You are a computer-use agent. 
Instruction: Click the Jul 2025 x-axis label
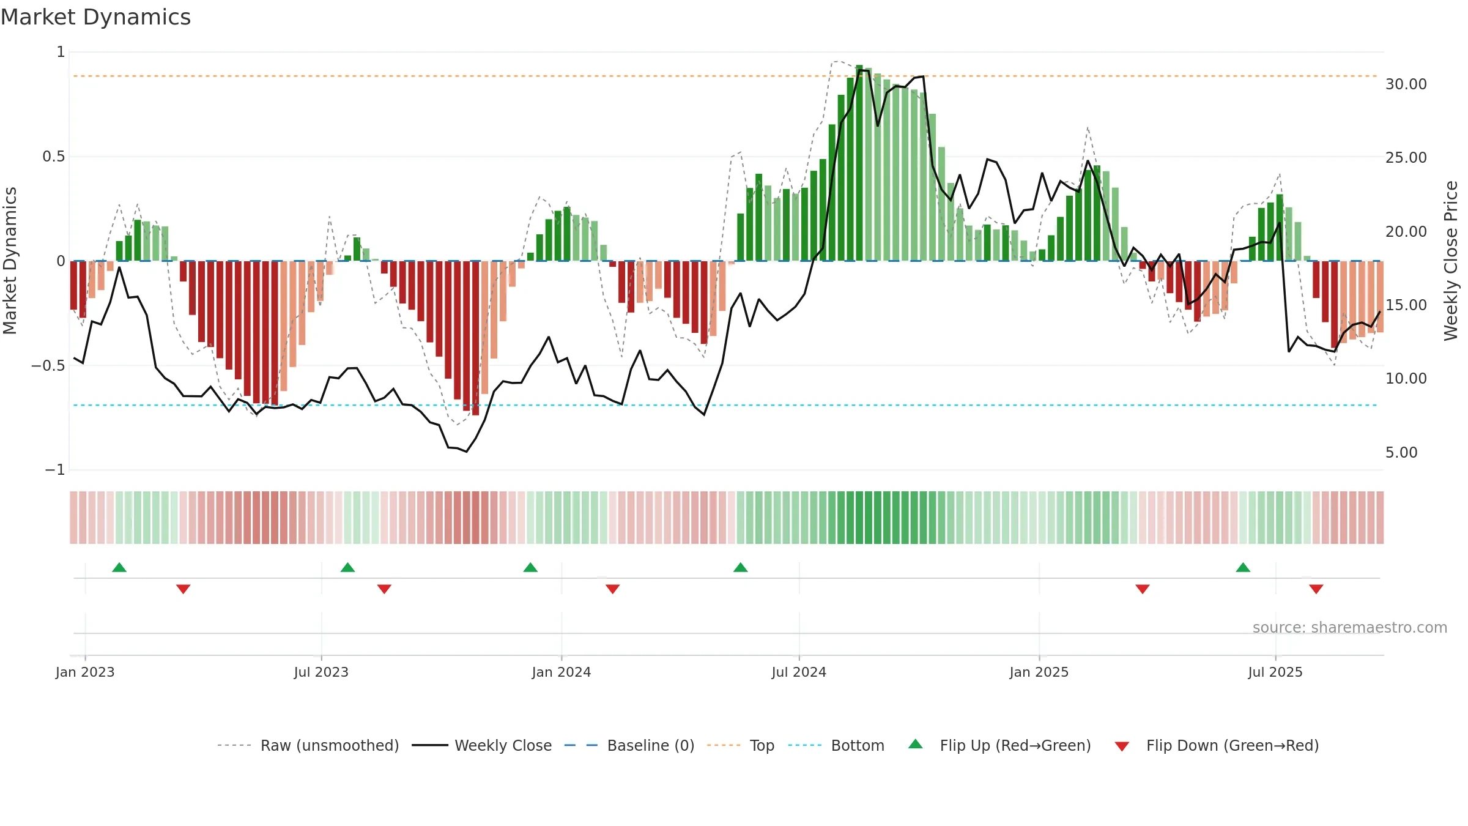[1275, 672]
